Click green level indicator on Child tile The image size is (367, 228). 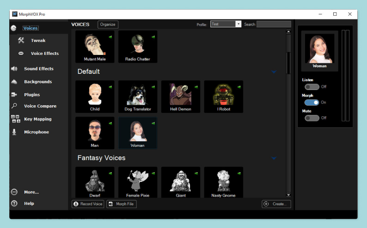110,87
